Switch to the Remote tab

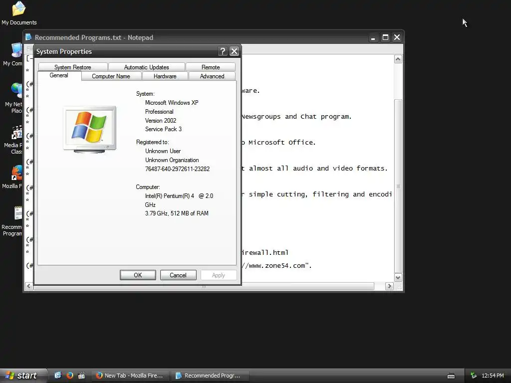click(x=211, y=67)
